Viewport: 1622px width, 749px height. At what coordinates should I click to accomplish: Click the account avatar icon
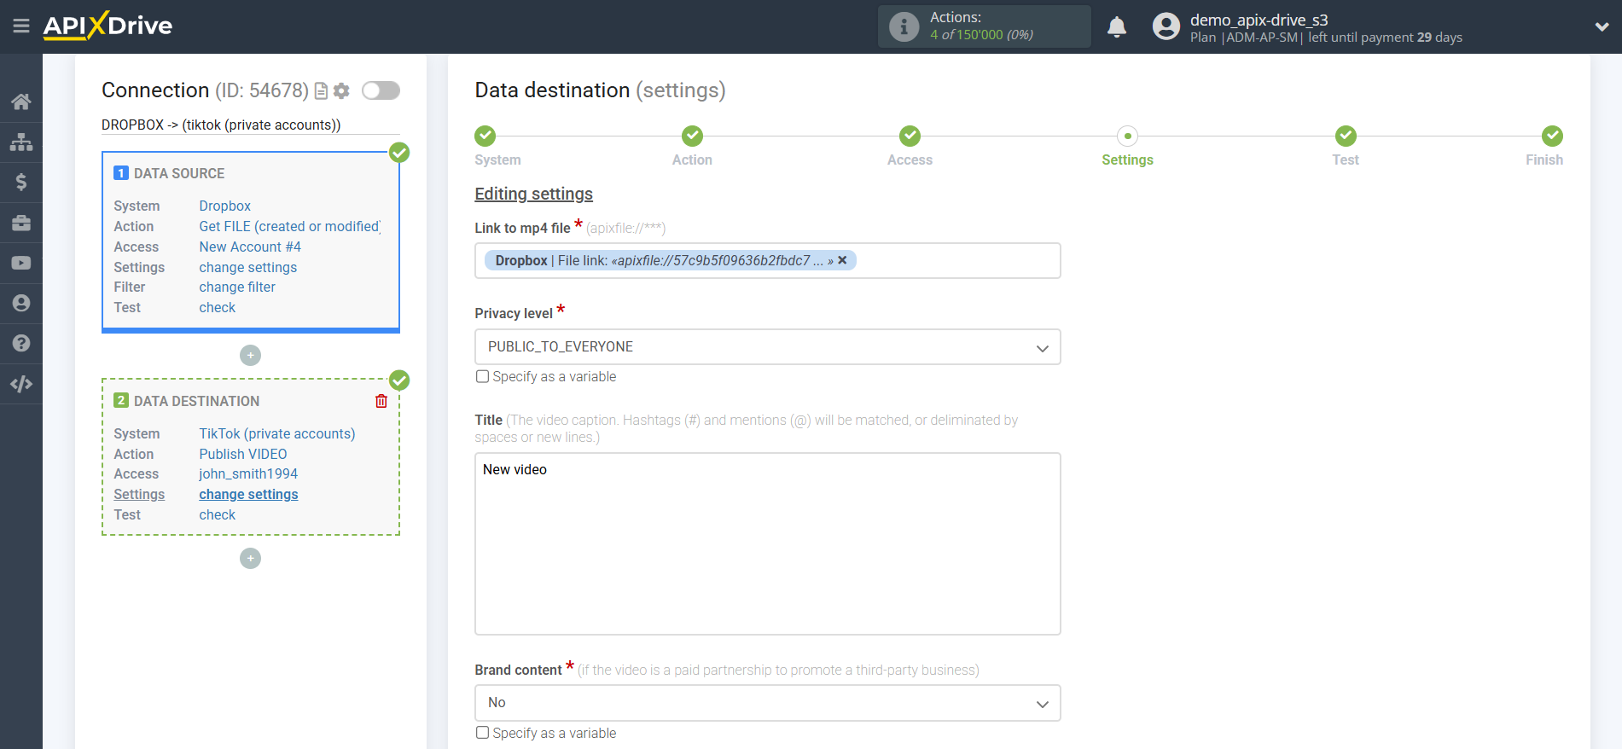[1166, 26]
